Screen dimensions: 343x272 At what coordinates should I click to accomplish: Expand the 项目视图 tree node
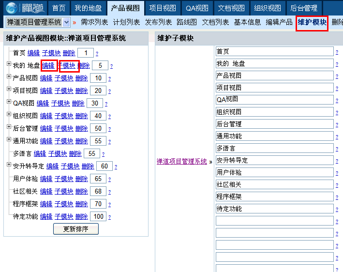9,89
